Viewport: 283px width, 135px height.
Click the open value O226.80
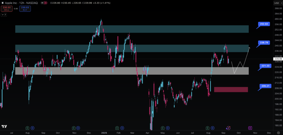(55, 3)
